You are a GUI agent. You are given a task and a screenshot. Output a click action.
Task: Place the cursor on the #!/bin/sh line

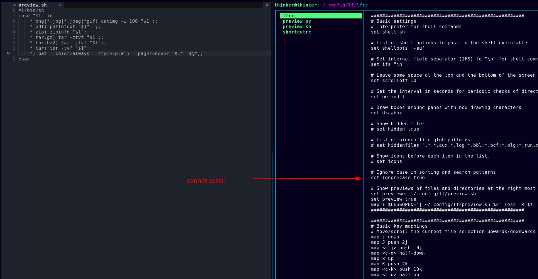pos(31,10)
